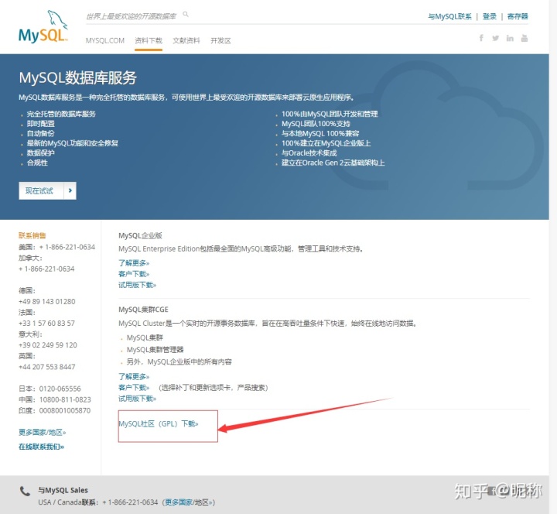Viewport: 557px width, 514px height.
Task: Open the Facebook social icon
Action: coord(481,38)
